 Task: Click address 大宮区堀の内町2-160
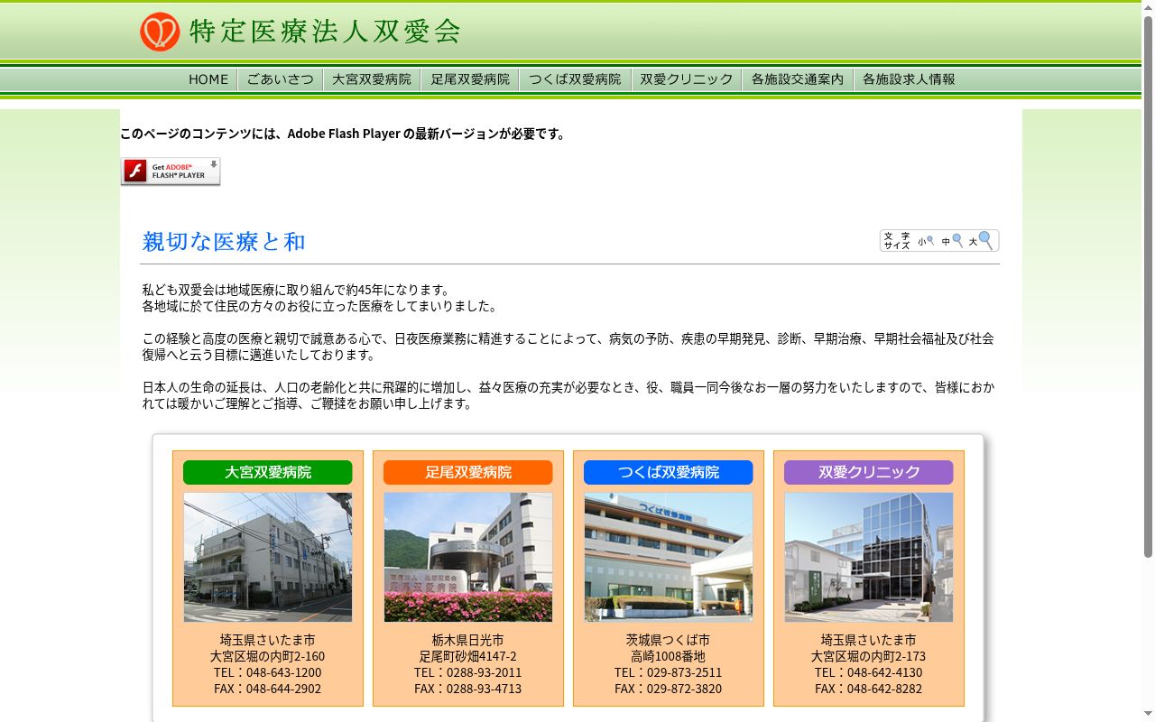[x=268, y=656]
